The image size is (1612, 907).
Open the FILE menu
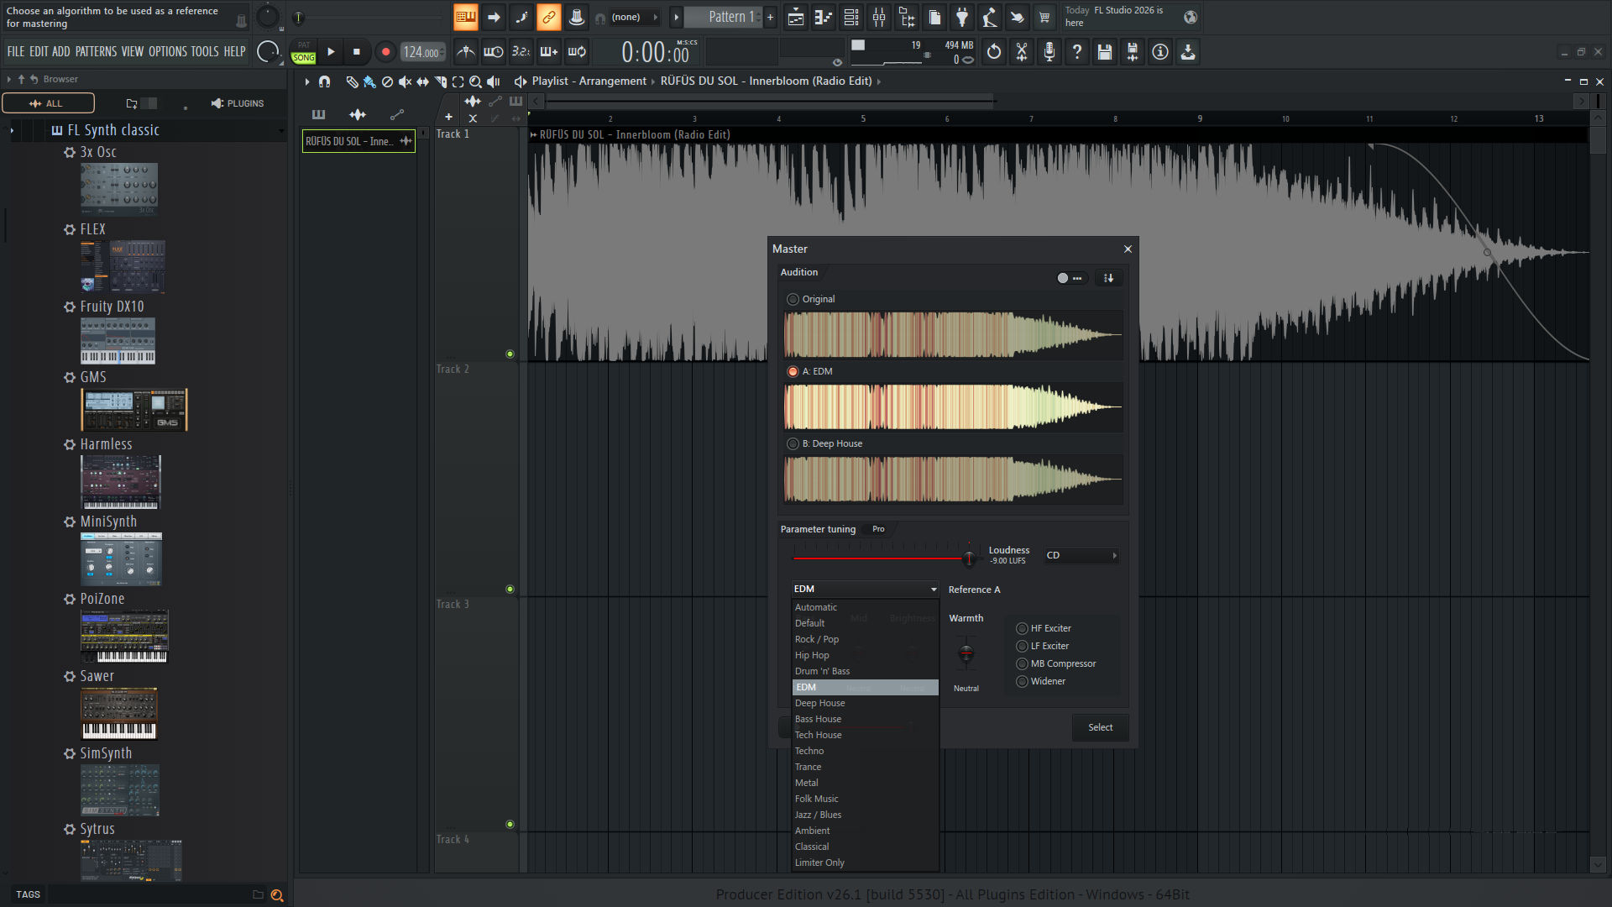tap(16, 52)
